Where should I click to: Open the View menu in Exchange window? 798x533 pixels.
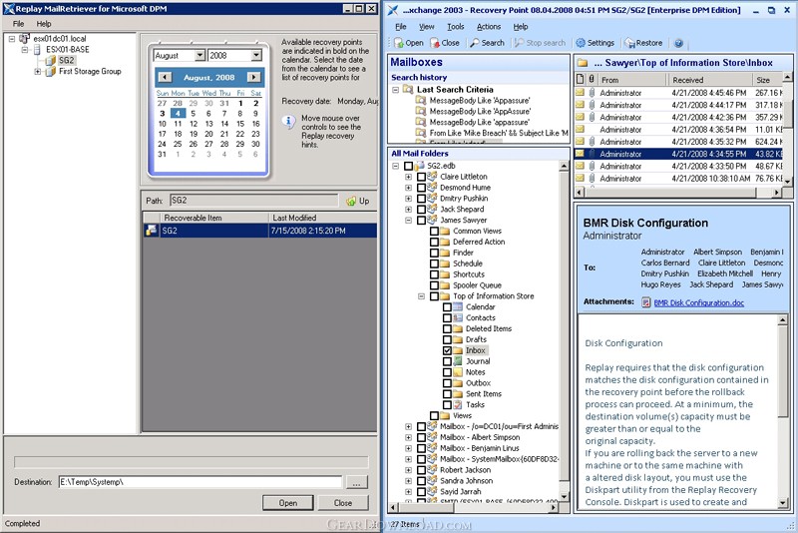(x=427, y=27)
